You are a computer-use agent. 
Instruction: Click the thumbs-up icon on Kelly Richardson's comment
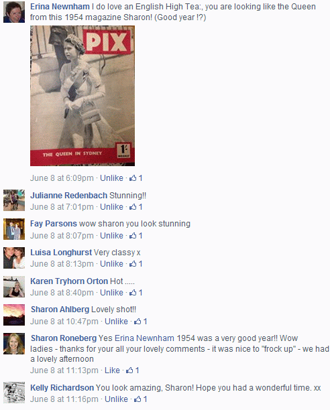(x=137, y=399)
